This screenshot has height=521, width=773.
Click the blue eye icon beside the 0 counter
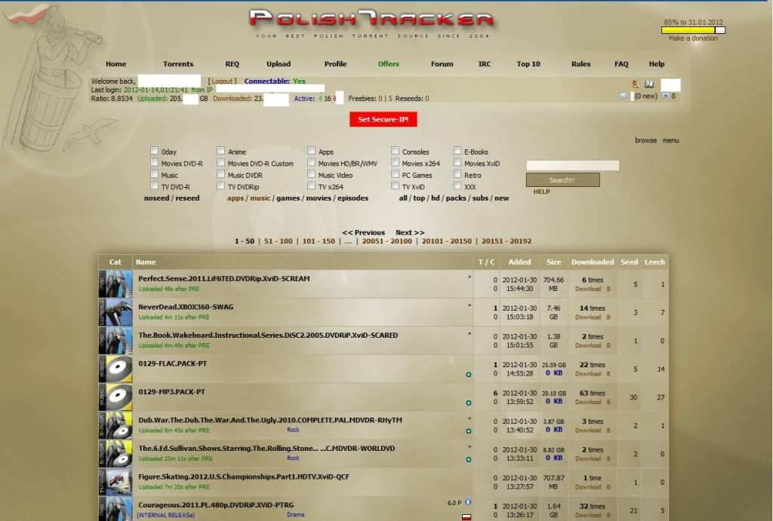point(666,96)
